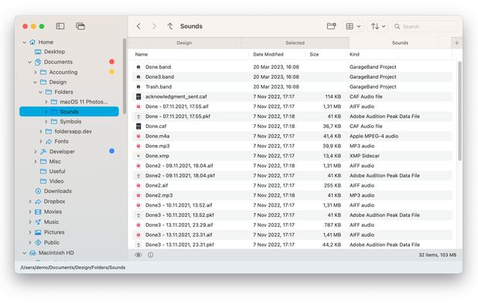The height and width of the screenshot is (304, 478).
Task: Toggle the preview eye icon
Action: (x=138, y=255)
